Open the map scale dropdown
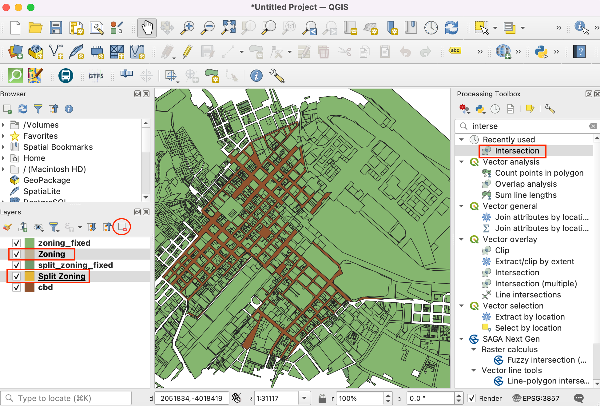The height and width of the screenshot is (406, 600). [304, 398]
